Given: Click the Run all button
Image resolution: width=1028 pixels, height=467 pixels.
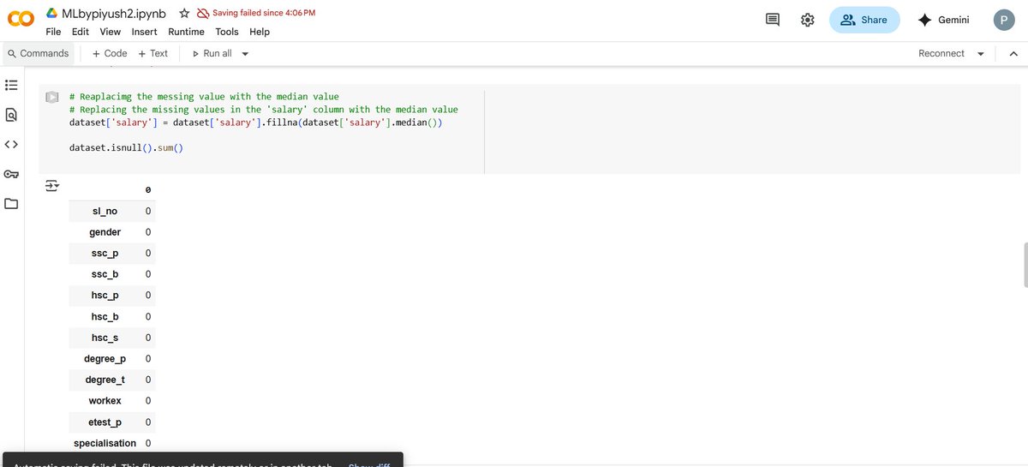Looking at the screenshot, I should point(212,53).
